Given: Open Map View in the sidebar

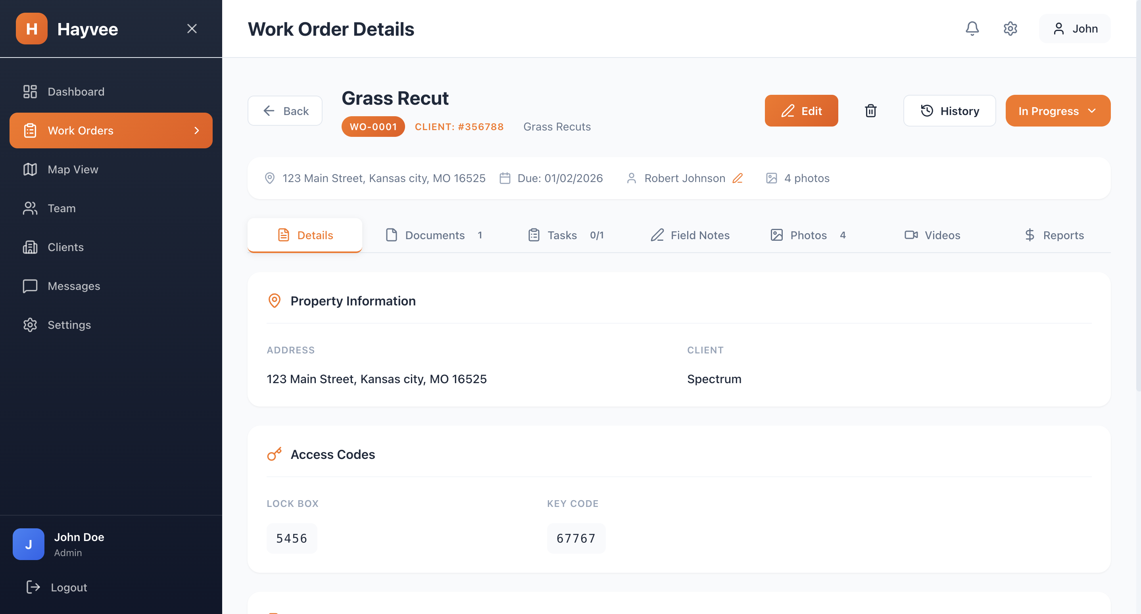Looking at the screenshot, I should click(x=73, y=169).
